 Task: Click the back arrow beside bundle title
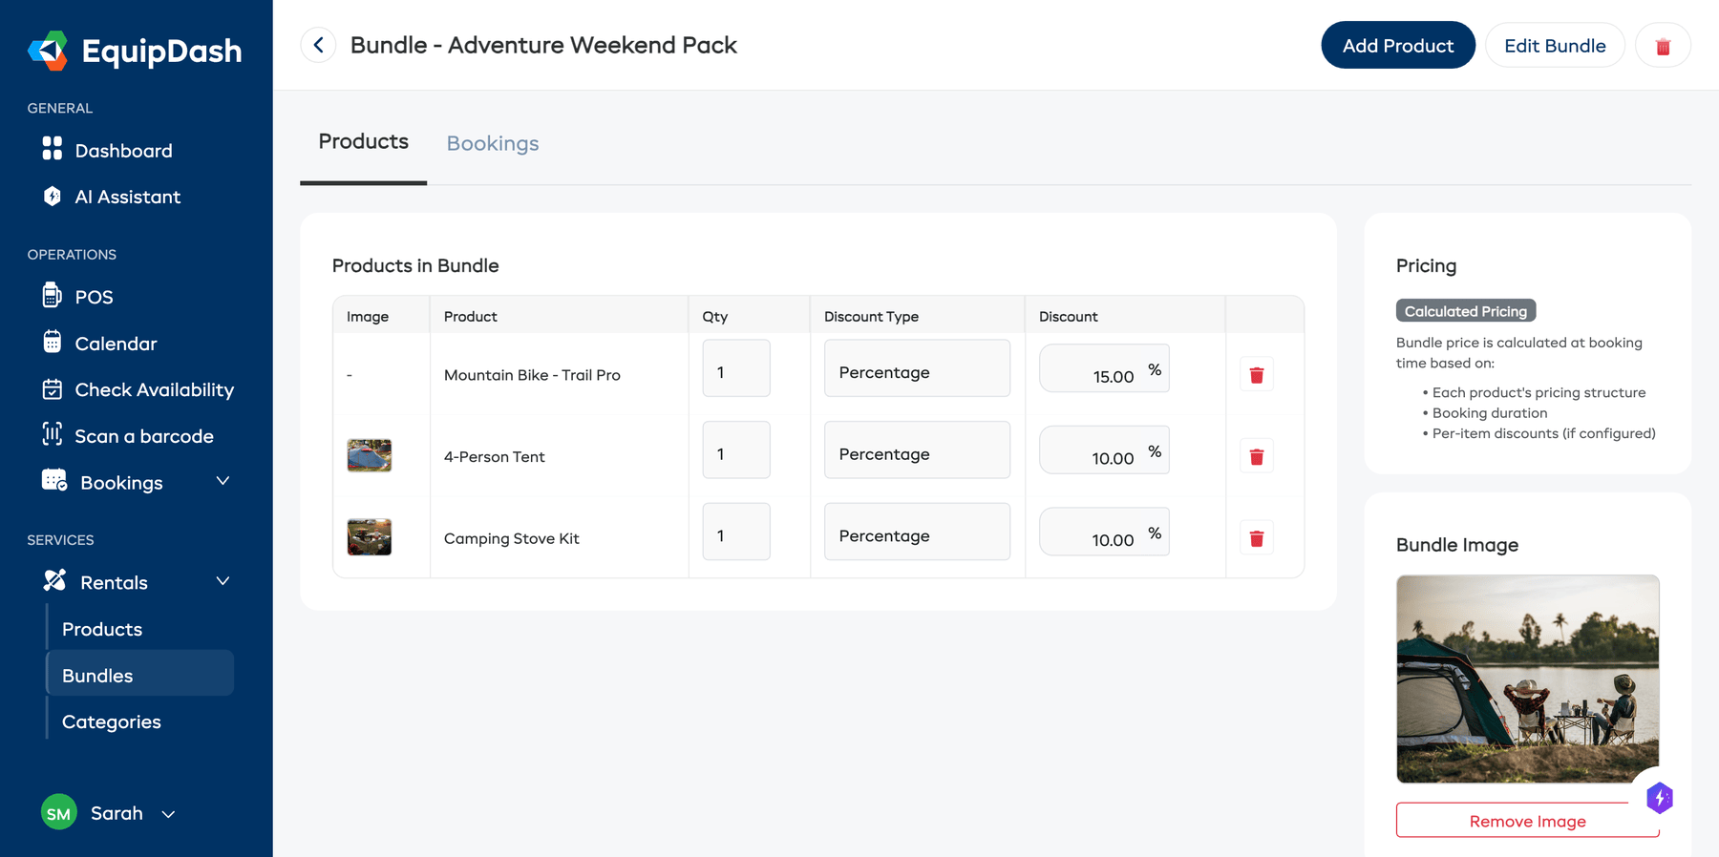[x=318, y=45]
